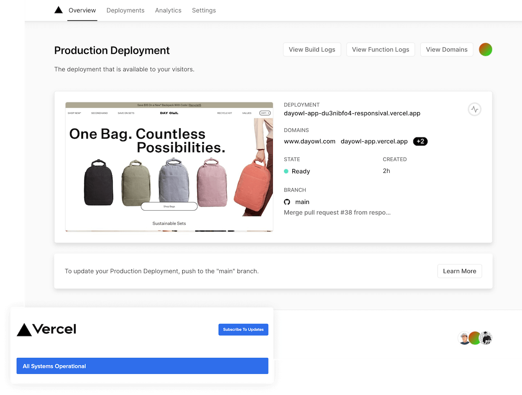Image resolution: width=522 pixels, height=395 pixels.
Task: Open View Function Logs
Action: pos(381,50)
